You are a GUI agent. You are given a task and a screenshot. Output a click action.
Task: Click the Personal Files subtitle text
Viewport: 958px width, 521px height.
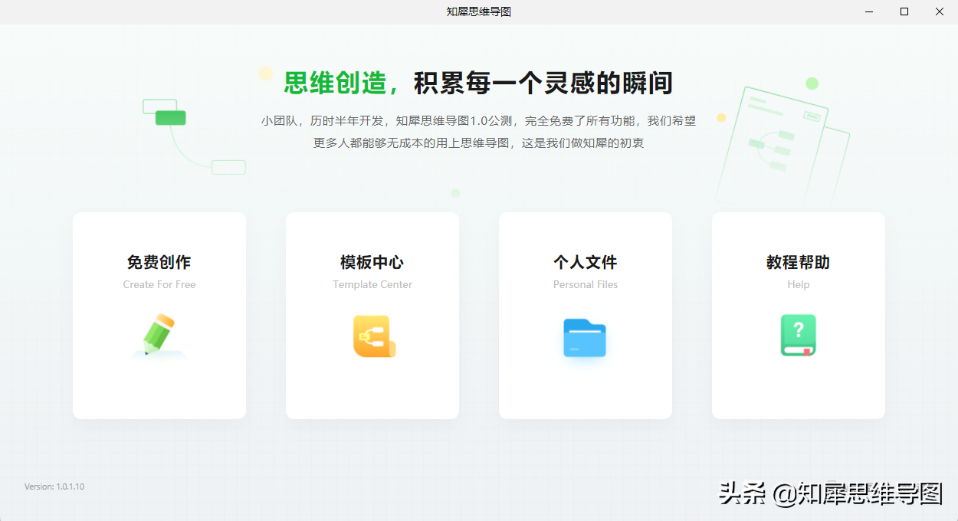coord(586,284)
